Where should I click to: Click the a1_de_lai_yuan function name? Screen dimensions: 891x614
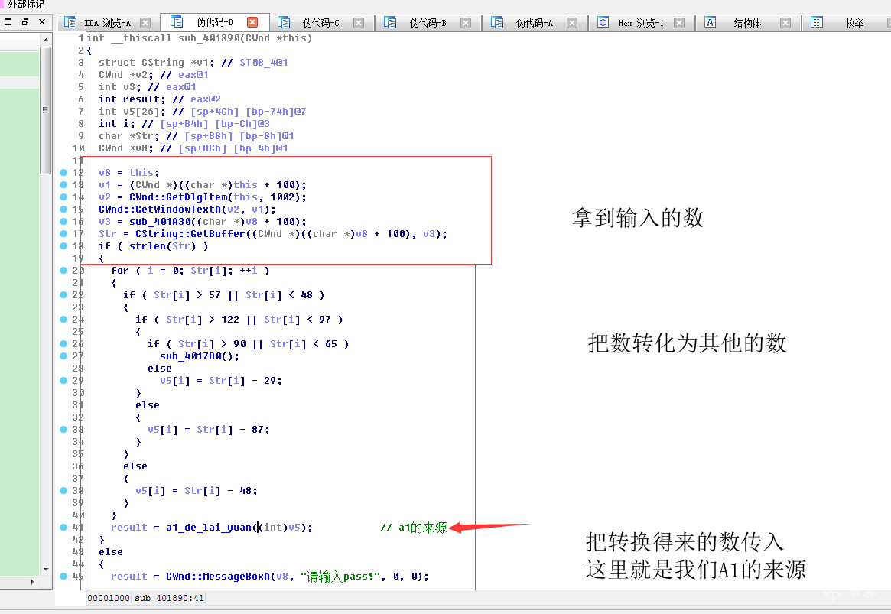click(x=209, y=528)
